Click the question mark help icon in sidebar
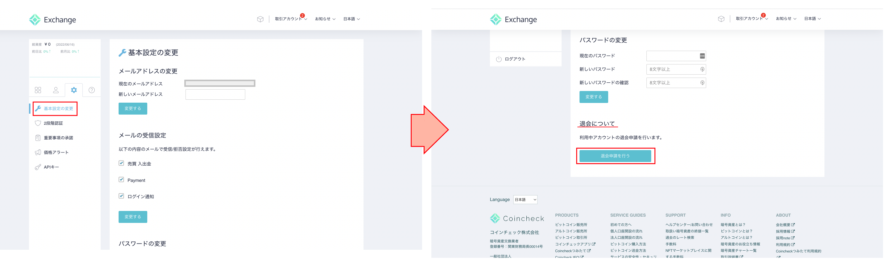This screenshot has width=886, height=259. pos(91,90)
